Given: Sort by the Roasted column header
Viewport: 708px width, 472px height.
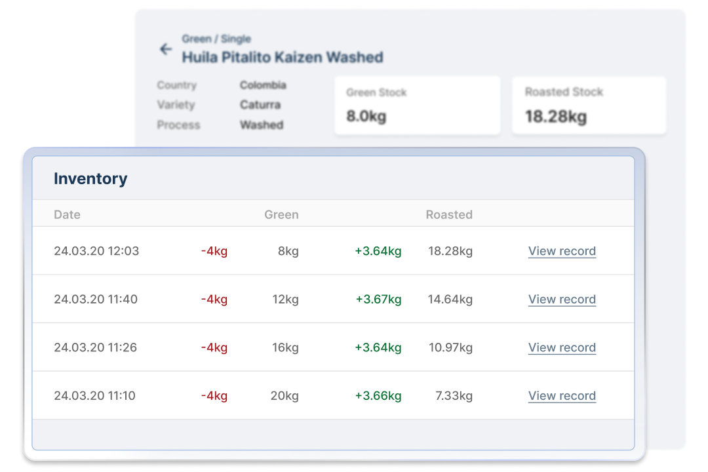Looking at the screenshot, I should pos(449,214).
